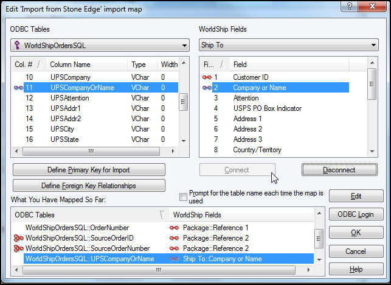This screenshot has height=285, width=391.
Task: Click the link icon beside Ship To::Company or Name
Action: point(174,259)
